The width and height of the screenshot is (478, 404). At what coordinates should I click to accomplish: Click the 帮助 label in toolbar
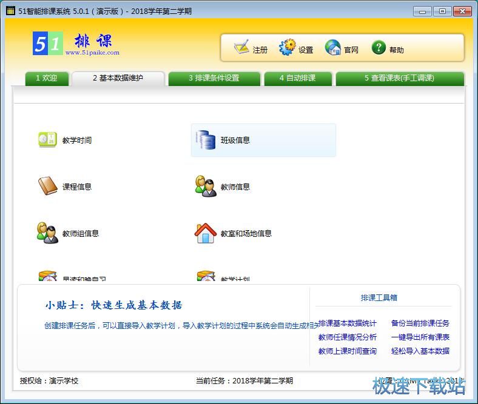pyautogui.click(x=397, y=50)
